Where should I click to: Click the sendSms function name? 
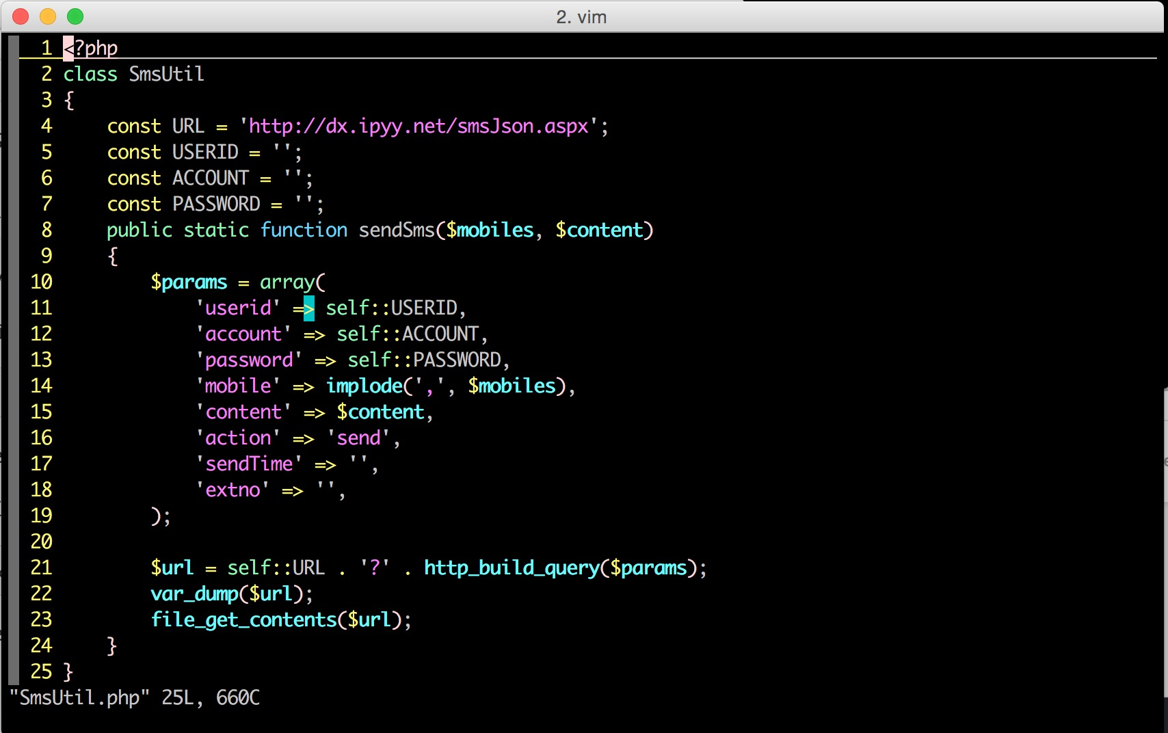coord(397,230)
